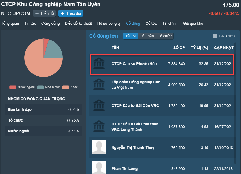Click the 12/10/2018 update date

224,148
